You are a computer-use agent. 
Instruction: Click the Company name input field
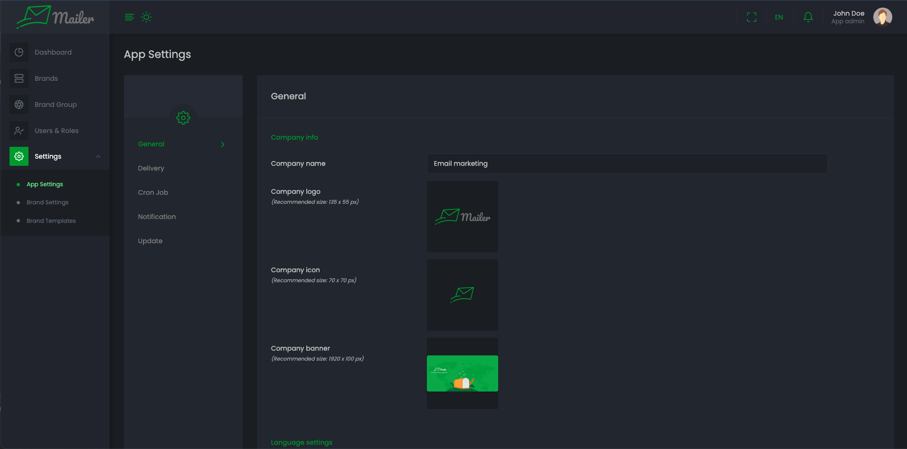point(627,163)
